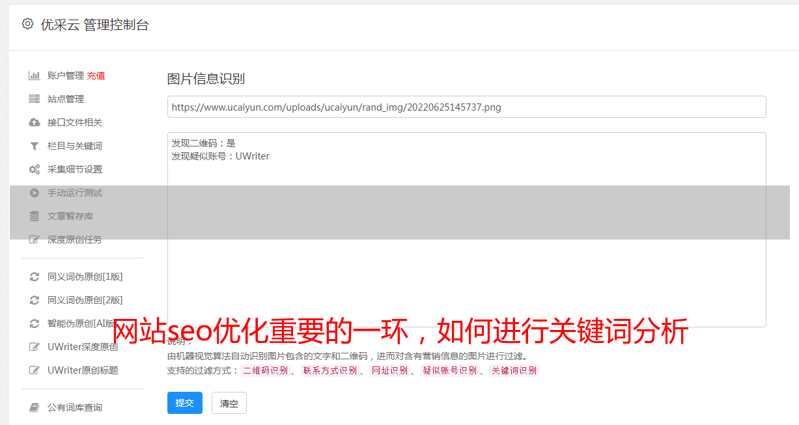
Task: Click the result line 发现二维码：是
Action: click(204, 143)
